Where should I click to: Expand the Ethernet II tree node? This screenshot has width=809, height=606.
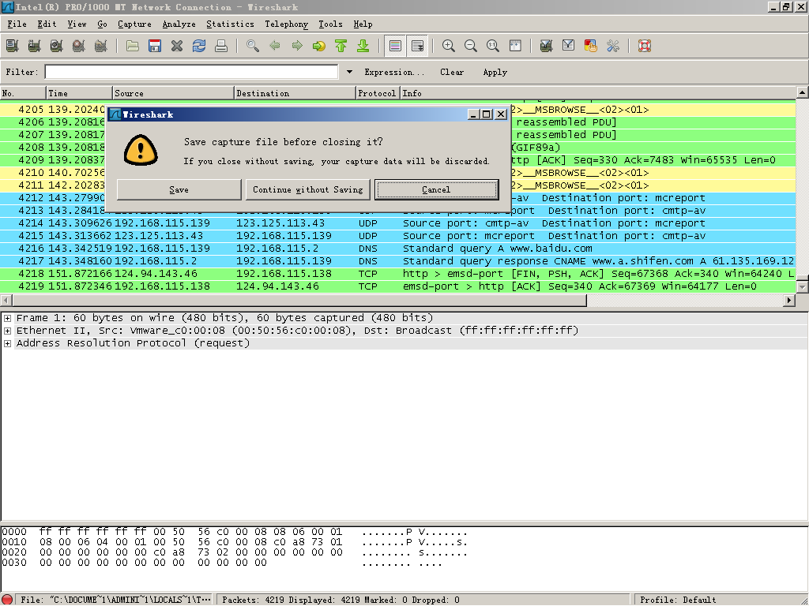pos(8,331)
